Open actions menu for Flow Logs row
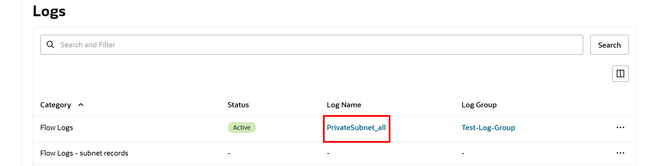 (620, 128)
